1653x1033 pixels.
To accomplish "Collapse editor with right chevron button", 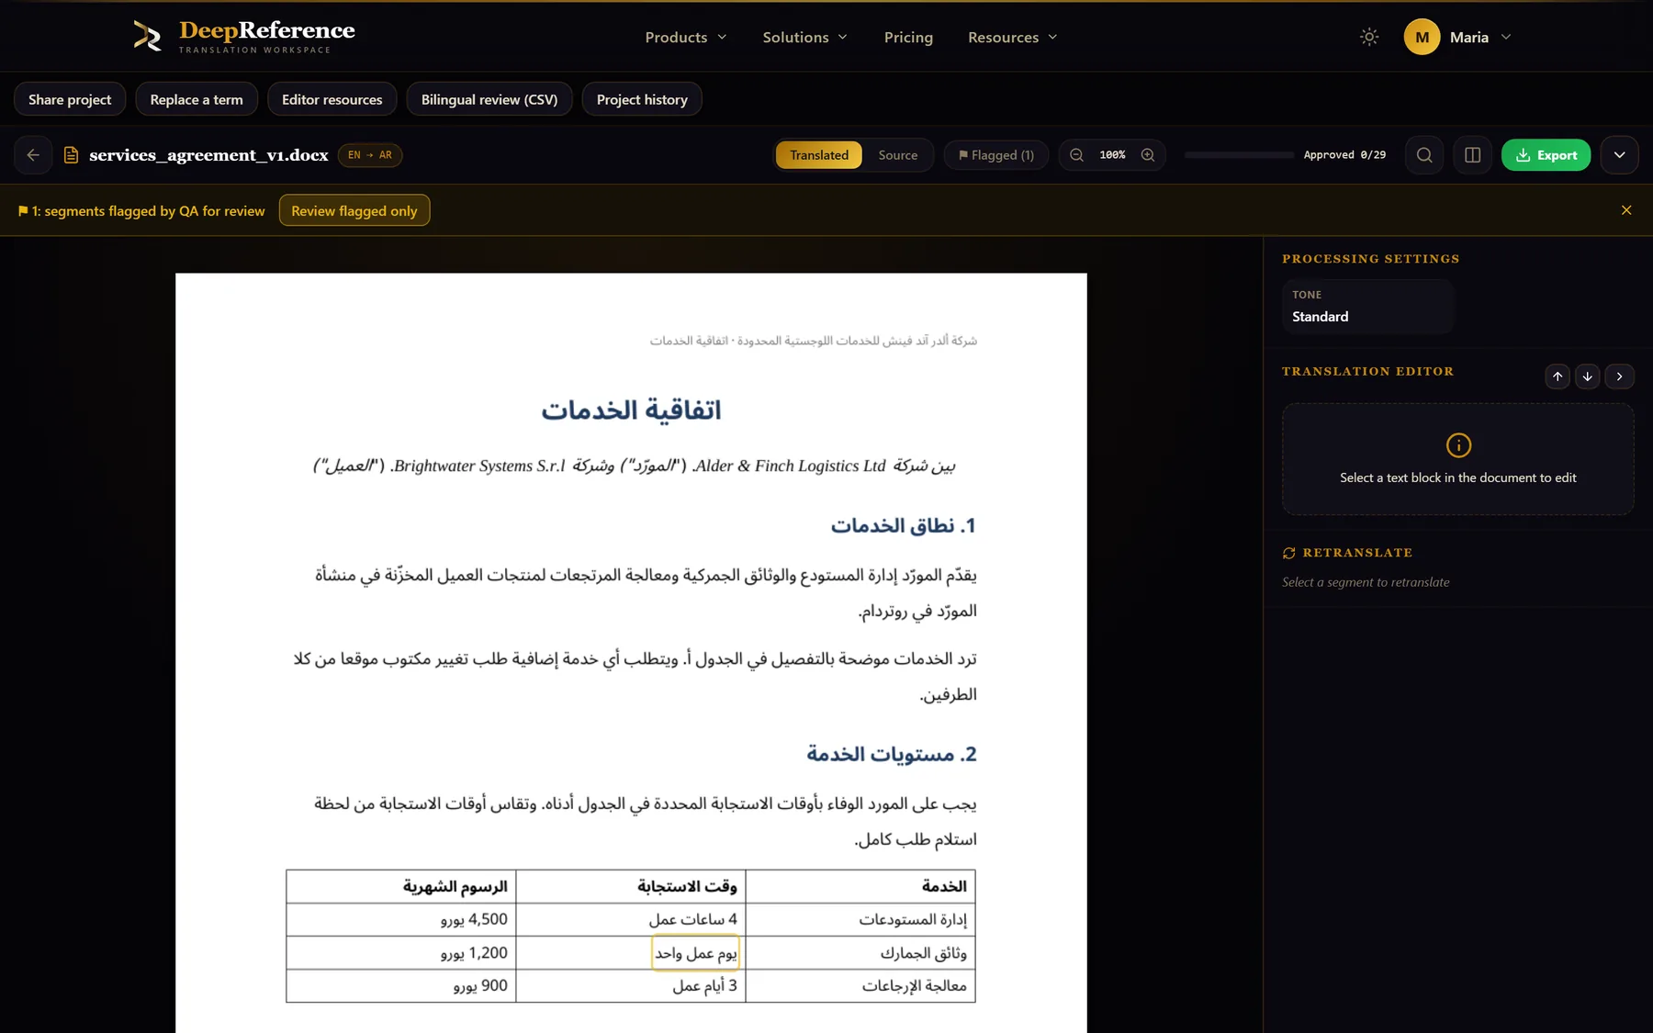I will [x=1620, y=376].
